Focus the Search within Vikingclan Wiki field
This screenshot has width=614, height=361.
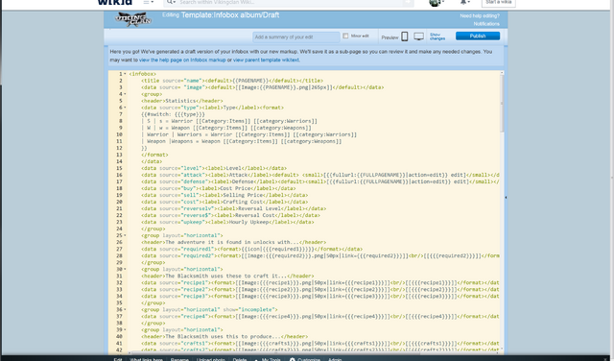[x=290, y=2]
